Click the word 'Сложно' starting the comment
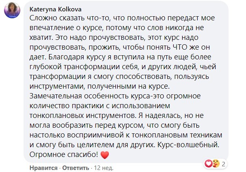 (43, 18)
